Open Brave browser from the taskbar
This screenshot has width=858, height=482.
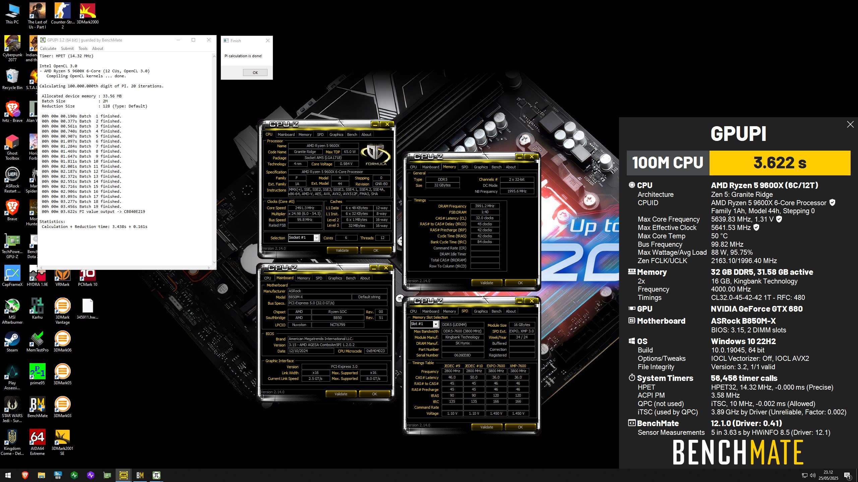click(x=25, y=475)
